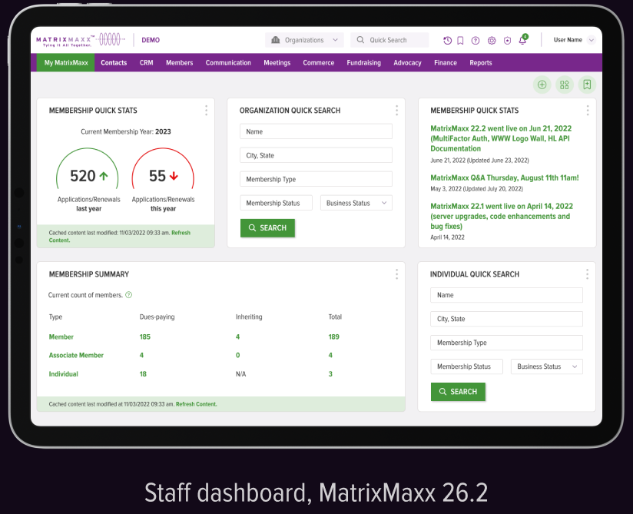Focus the header Quick Search field
633x514 pixels.
[x=389, y=40]
